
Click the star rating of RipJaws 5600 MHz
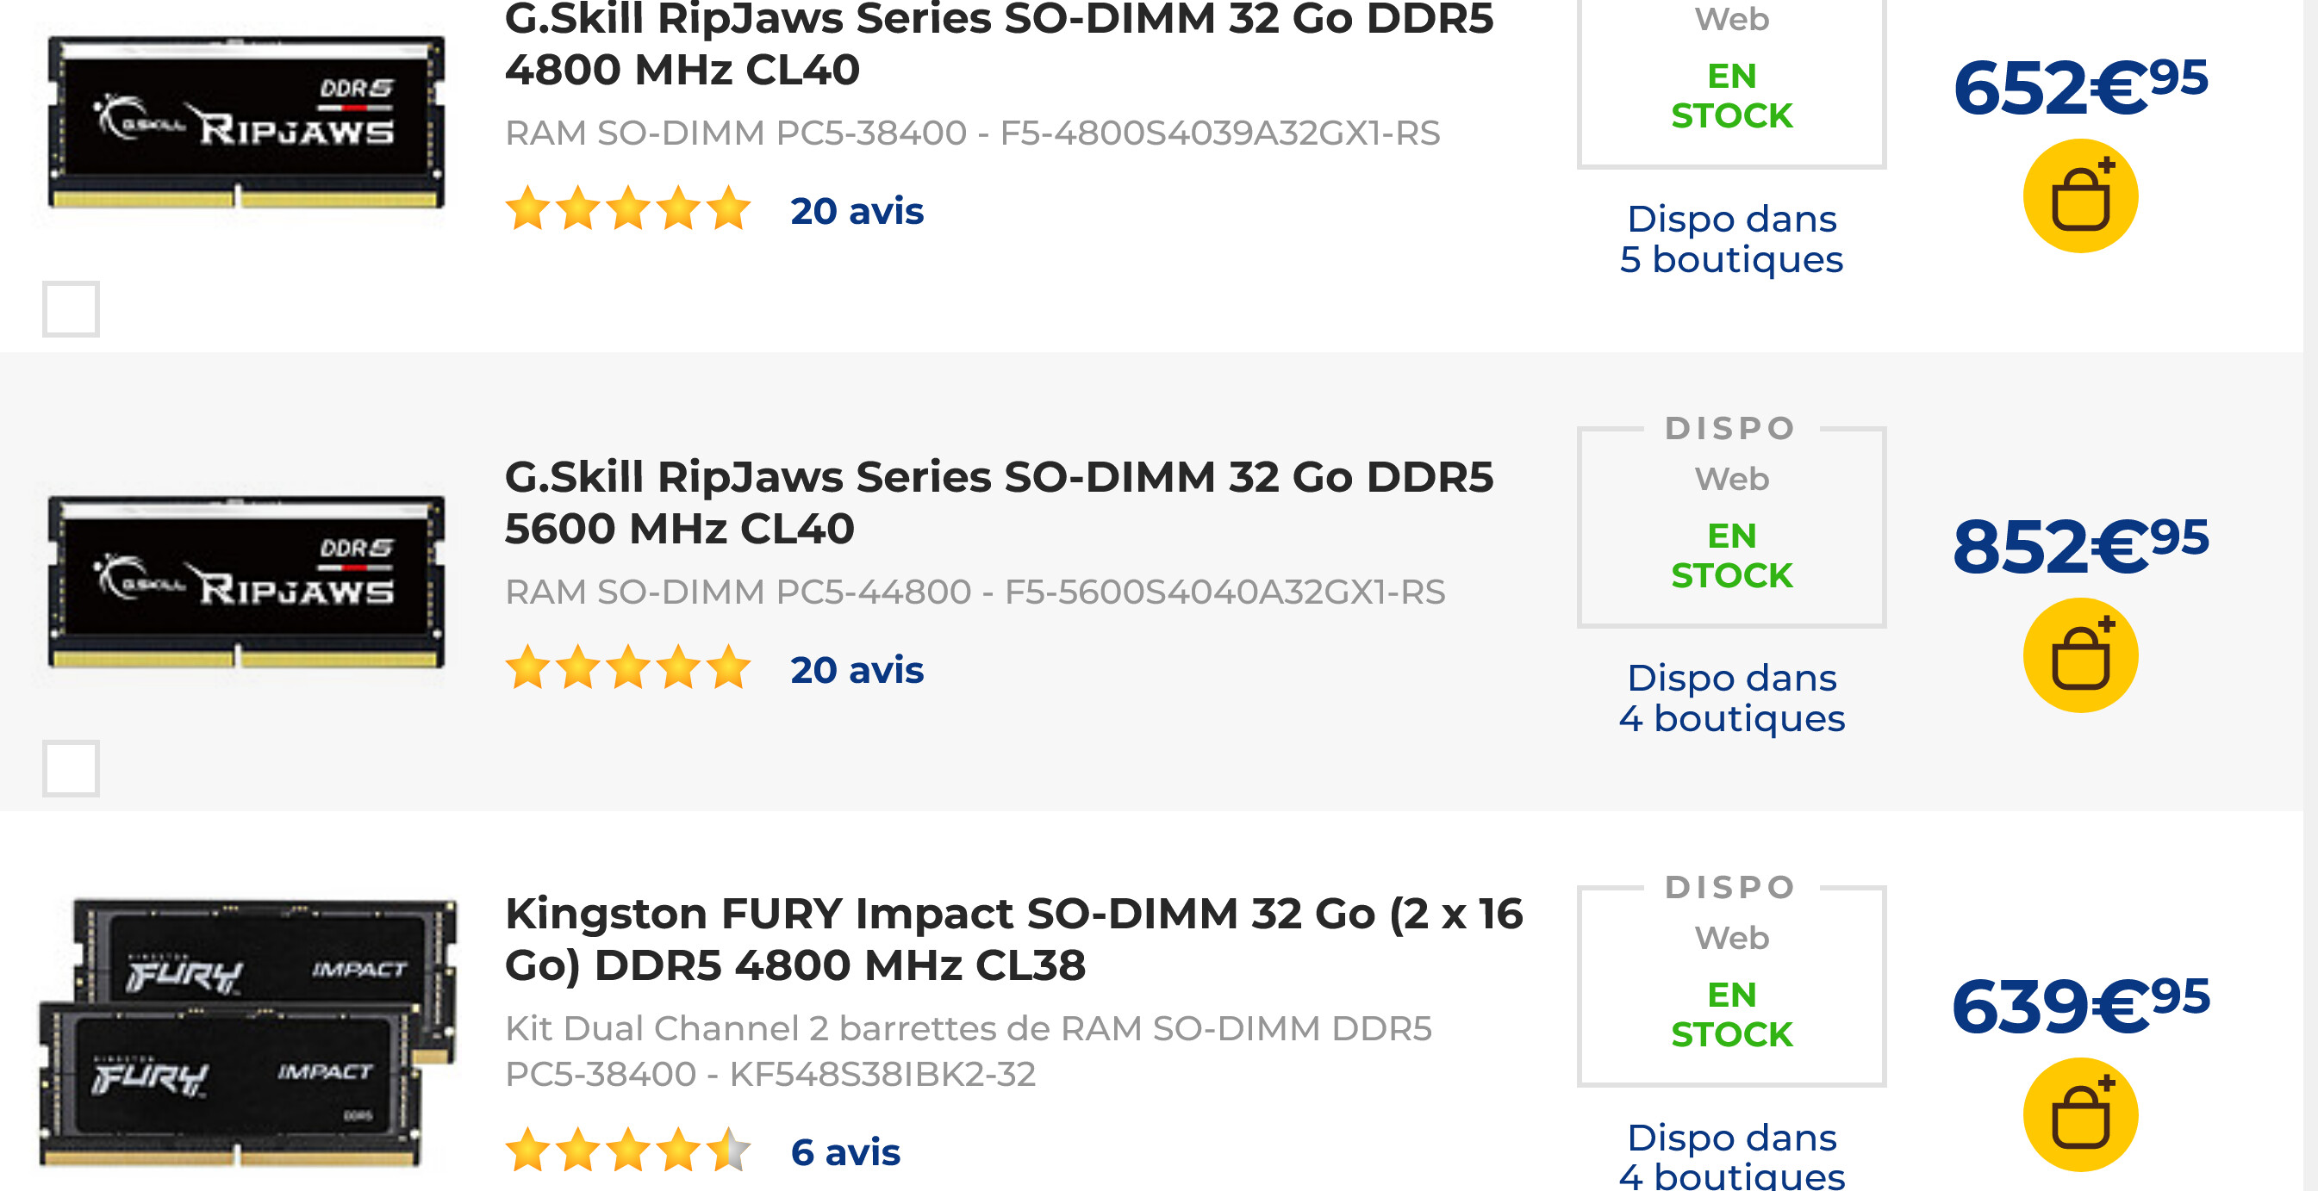(627, 669)
